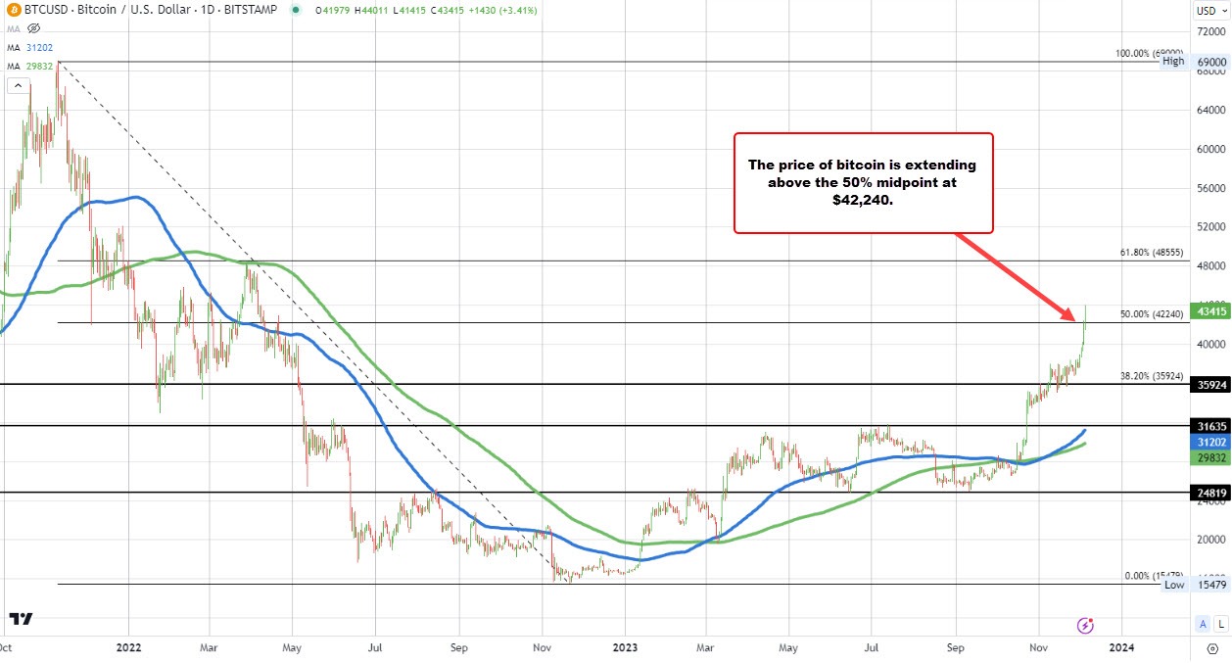Select the 100.00% (69000) Fibonacci label
This screenshot has height=663, width=1232.
tap(1150, 54)
